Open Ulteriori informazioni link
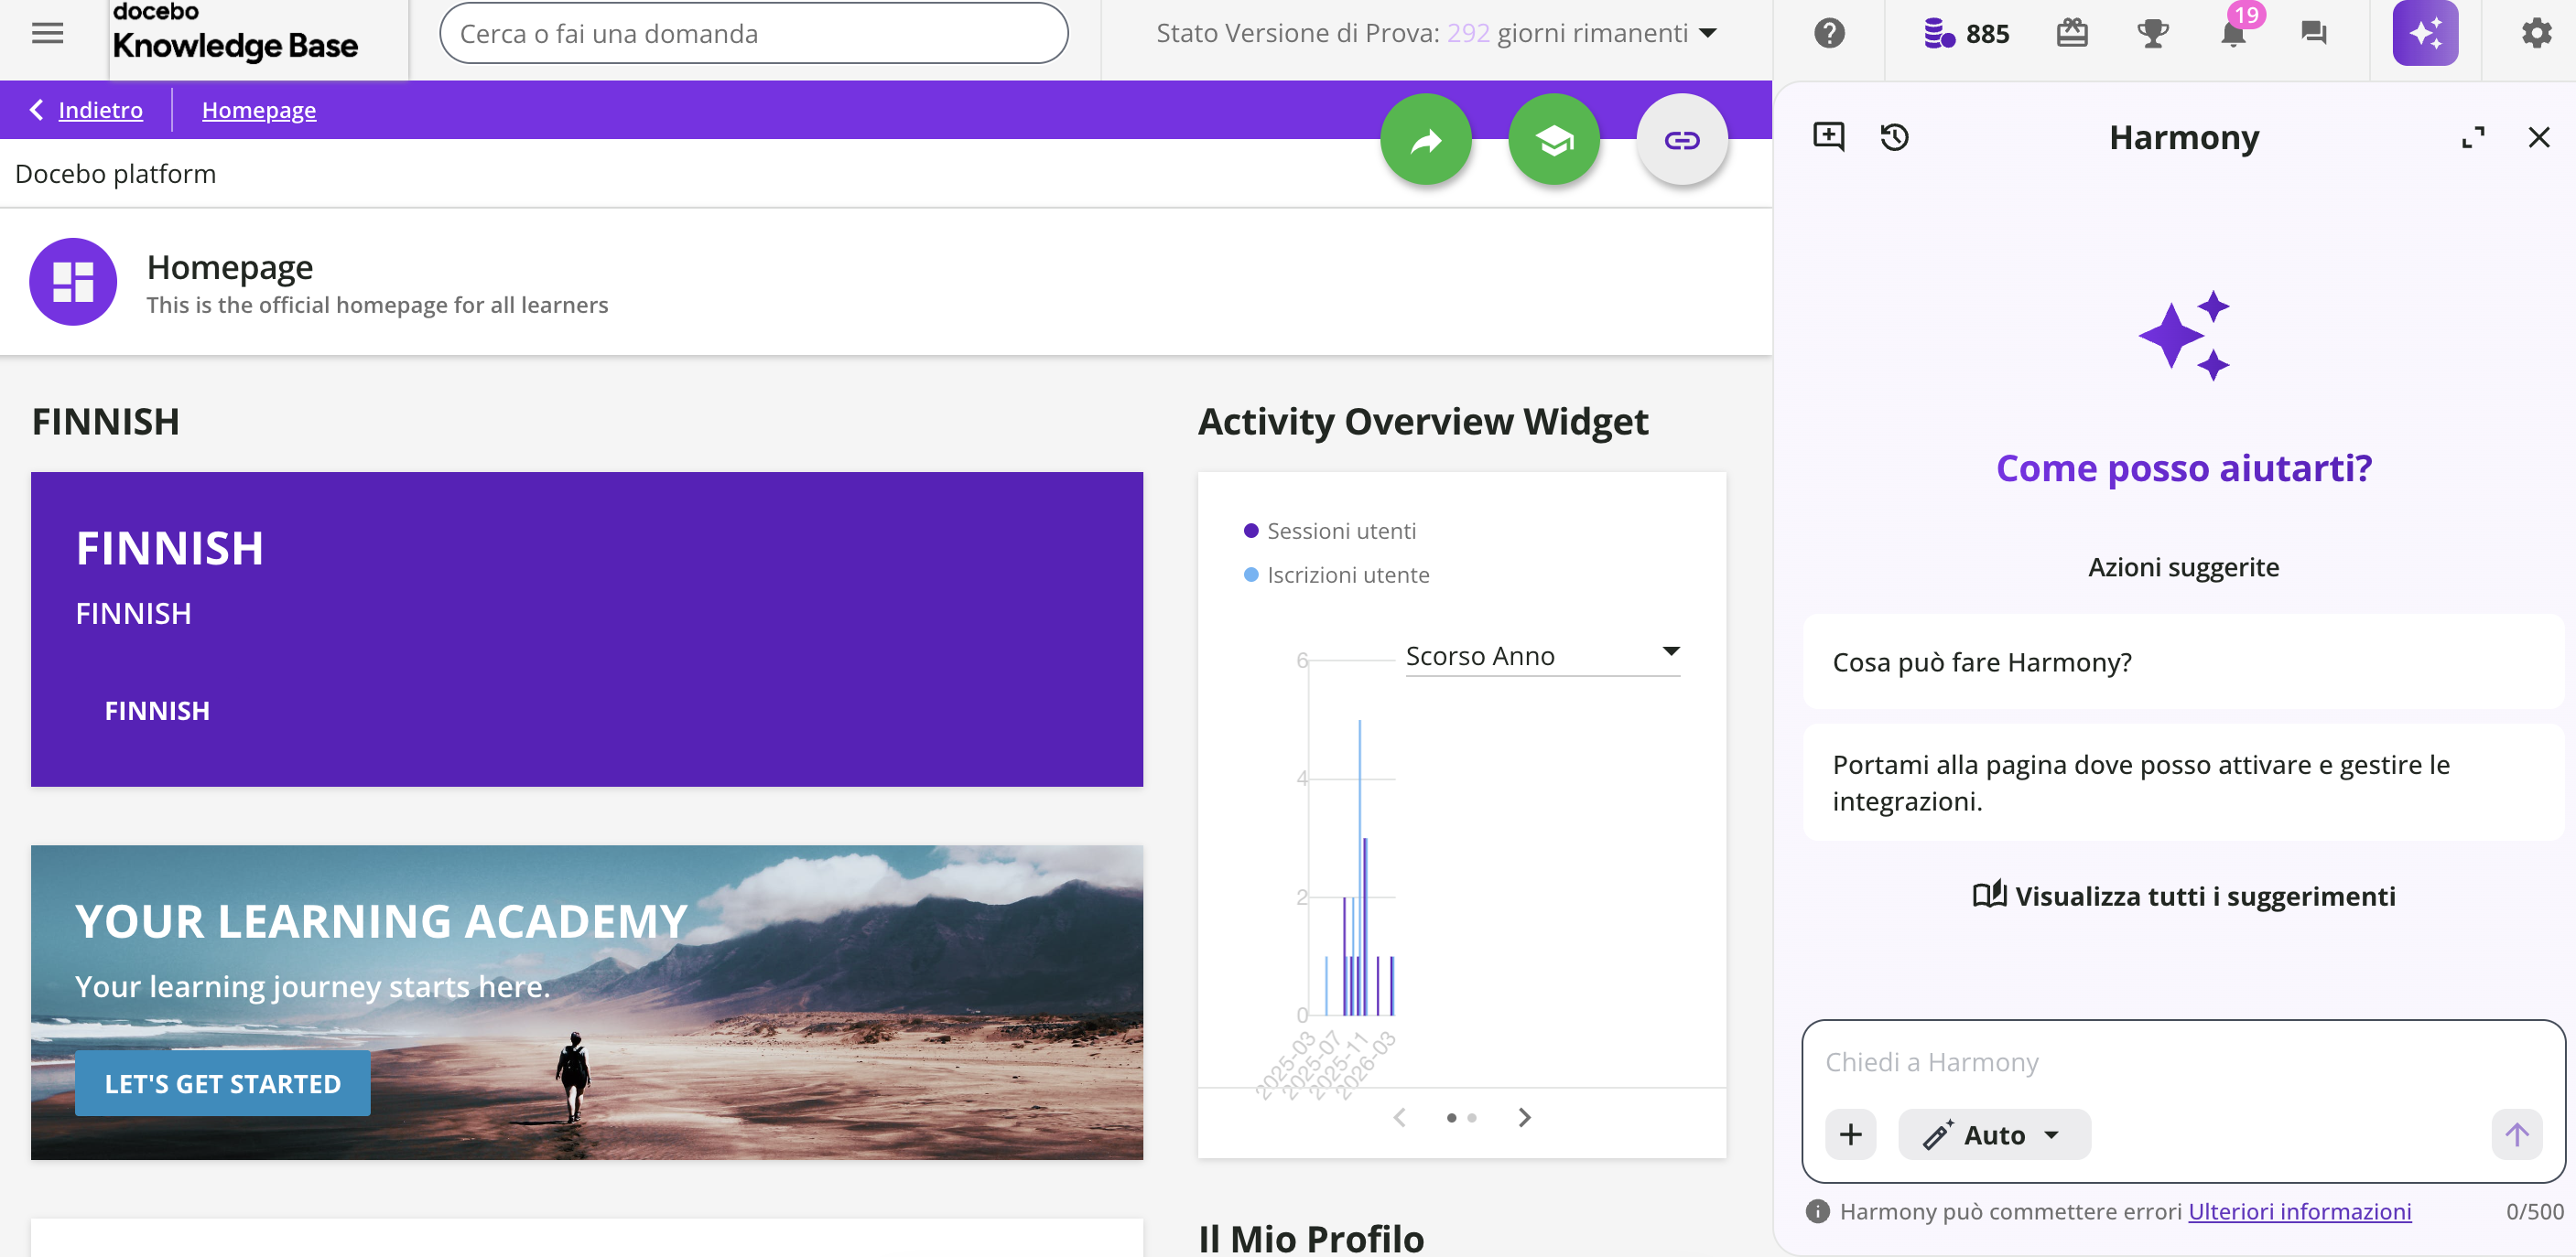 [2299, 1211]
